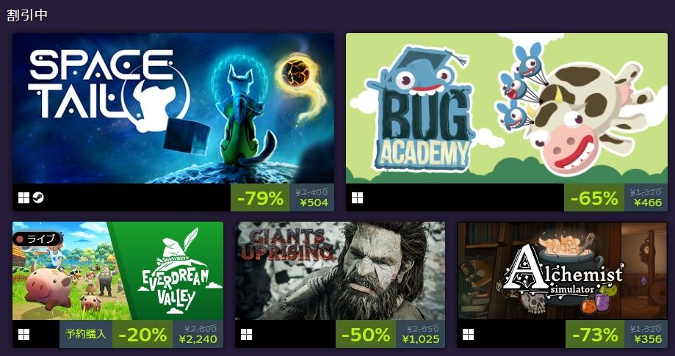The width and height of the screenshot is (675, 356).
Task: Click Windows icon under Alchemist Simulator
Action: point(469,334)
